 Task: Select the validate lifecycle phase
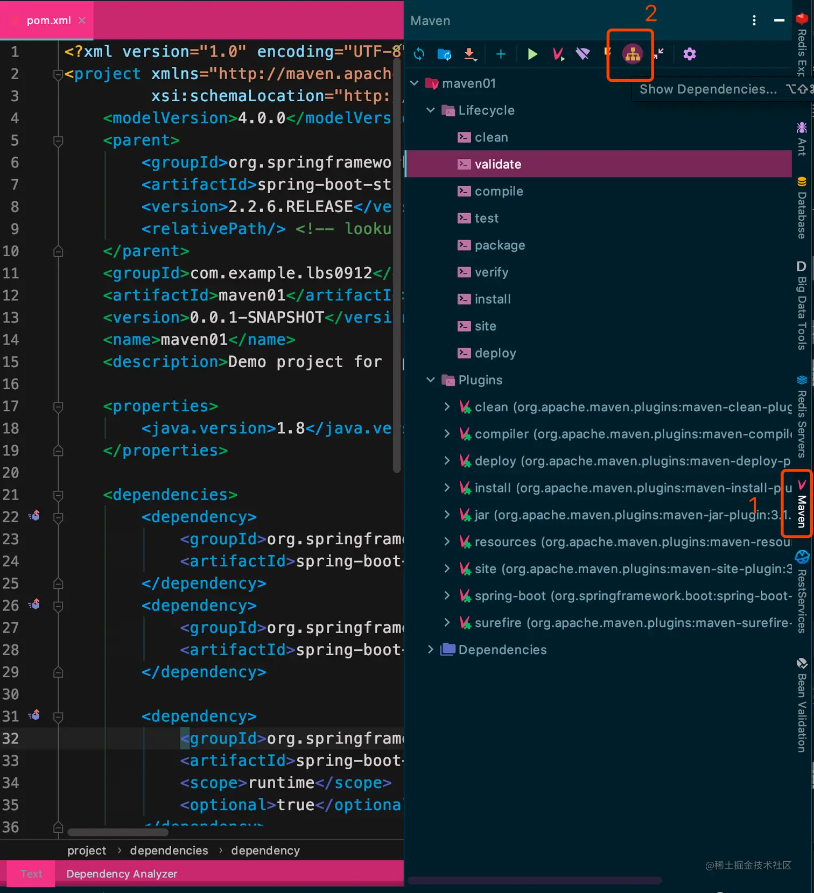tap(598, 164)
